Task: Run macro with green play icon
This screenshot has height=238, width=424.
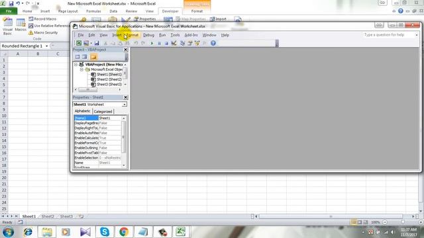Action: [x=152, y=43]
